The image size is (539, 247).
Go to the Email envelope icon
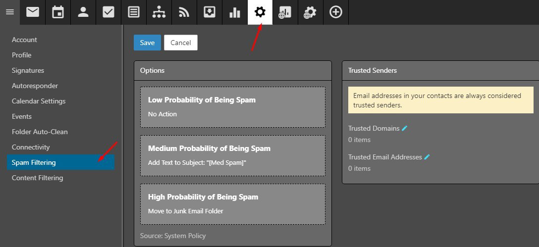[x=33, y=12]
